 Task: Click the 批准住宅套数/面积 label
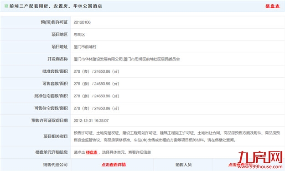click(51, 96)
